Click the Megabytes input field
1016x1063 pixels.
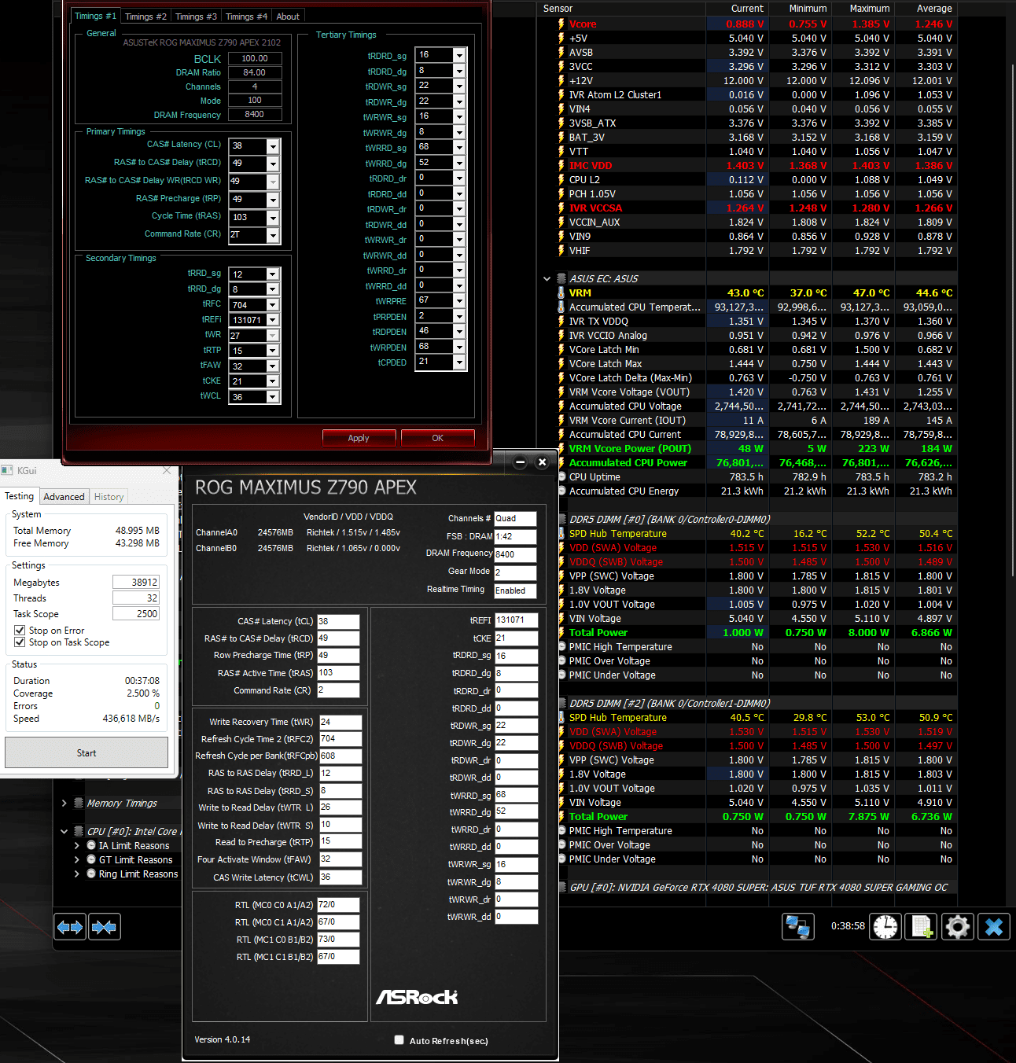tap(136, 582)
